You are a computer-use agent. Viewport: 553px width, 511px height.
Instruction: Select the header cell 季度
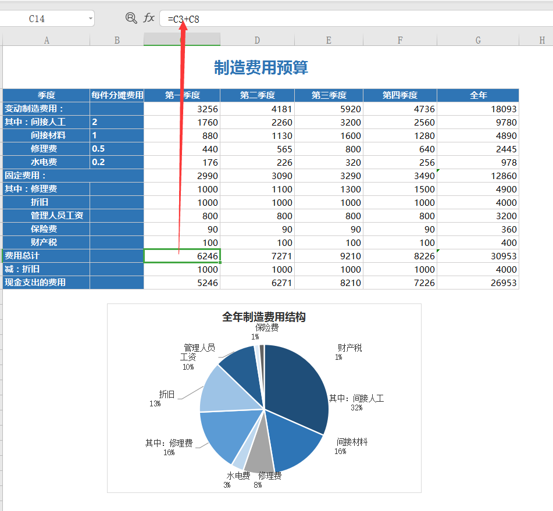[x=46, y=95]
